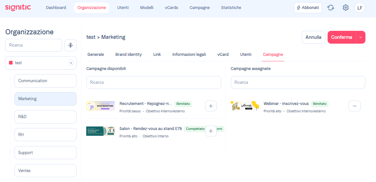
Task: Open the Informazioni legali tab
Action: 189,55
